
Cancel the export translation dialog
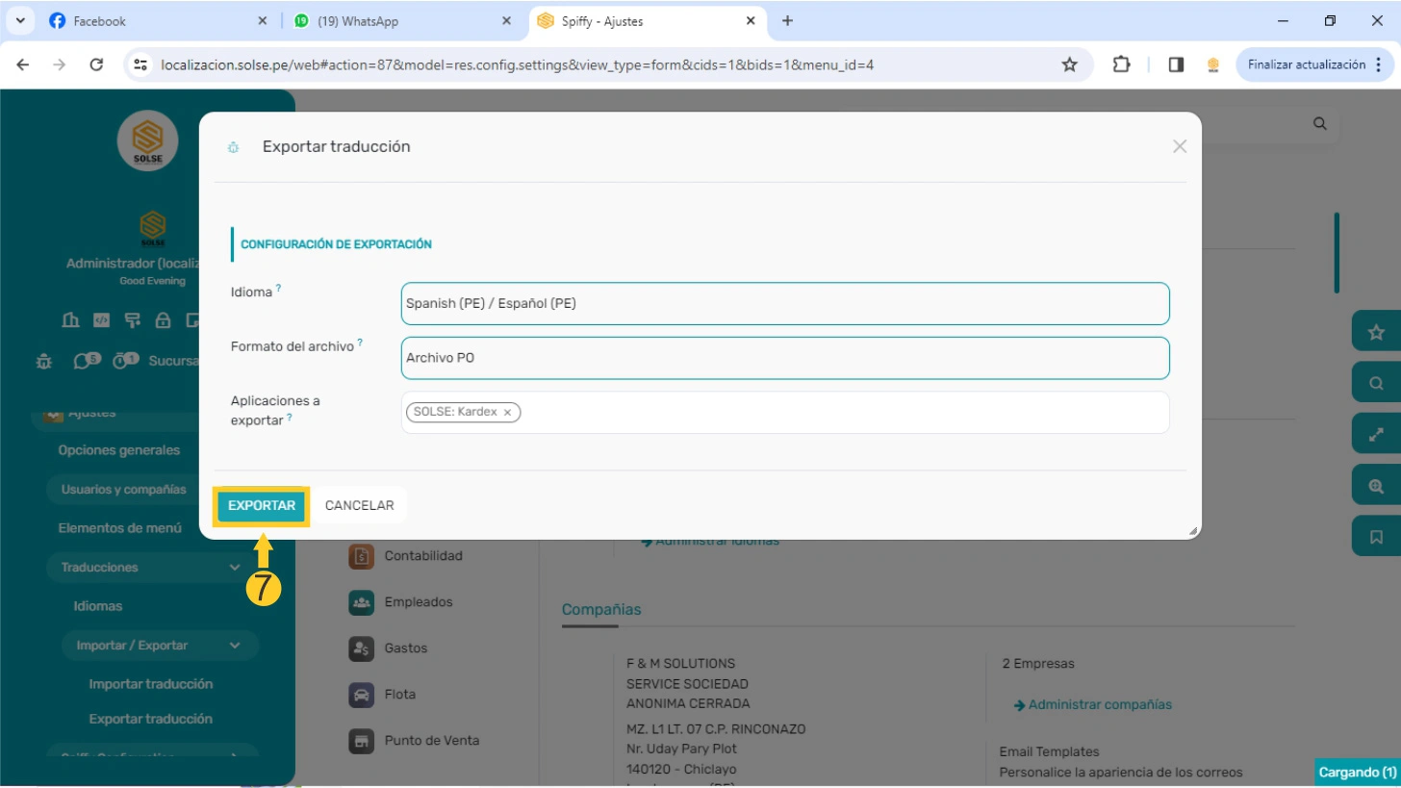359,506
